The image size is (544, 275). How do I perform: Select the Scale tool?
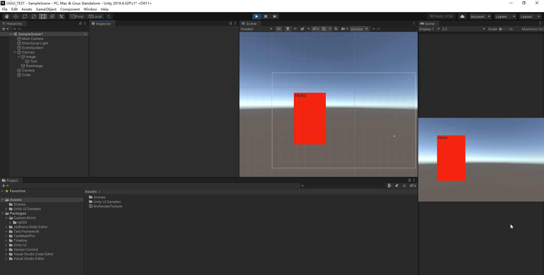coord(34,16)
